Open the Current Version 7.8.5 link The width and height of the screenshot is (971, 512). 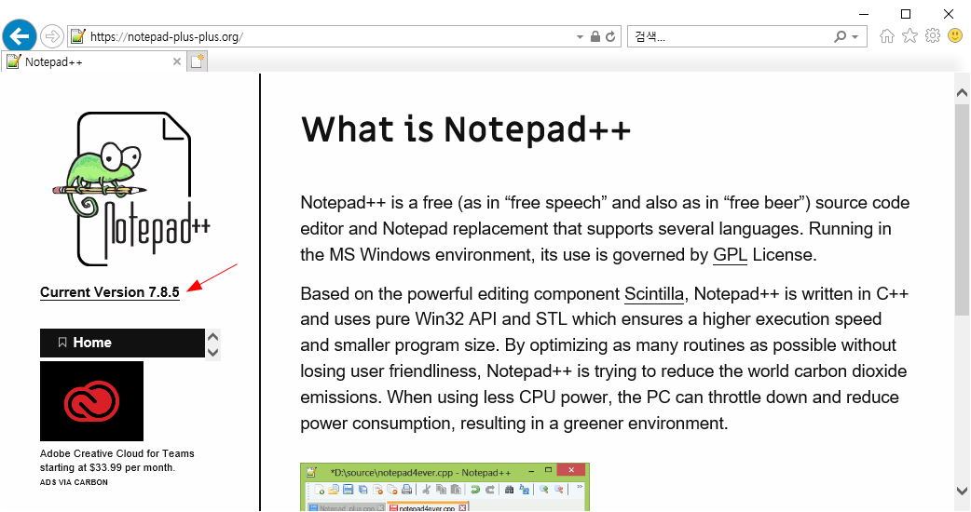[110, 292]
